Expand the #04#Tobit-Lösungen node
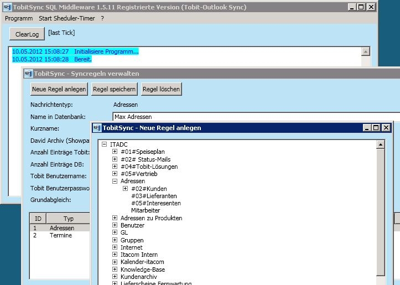The height and width of the screenshot is (285, 400). coord(115,167)
